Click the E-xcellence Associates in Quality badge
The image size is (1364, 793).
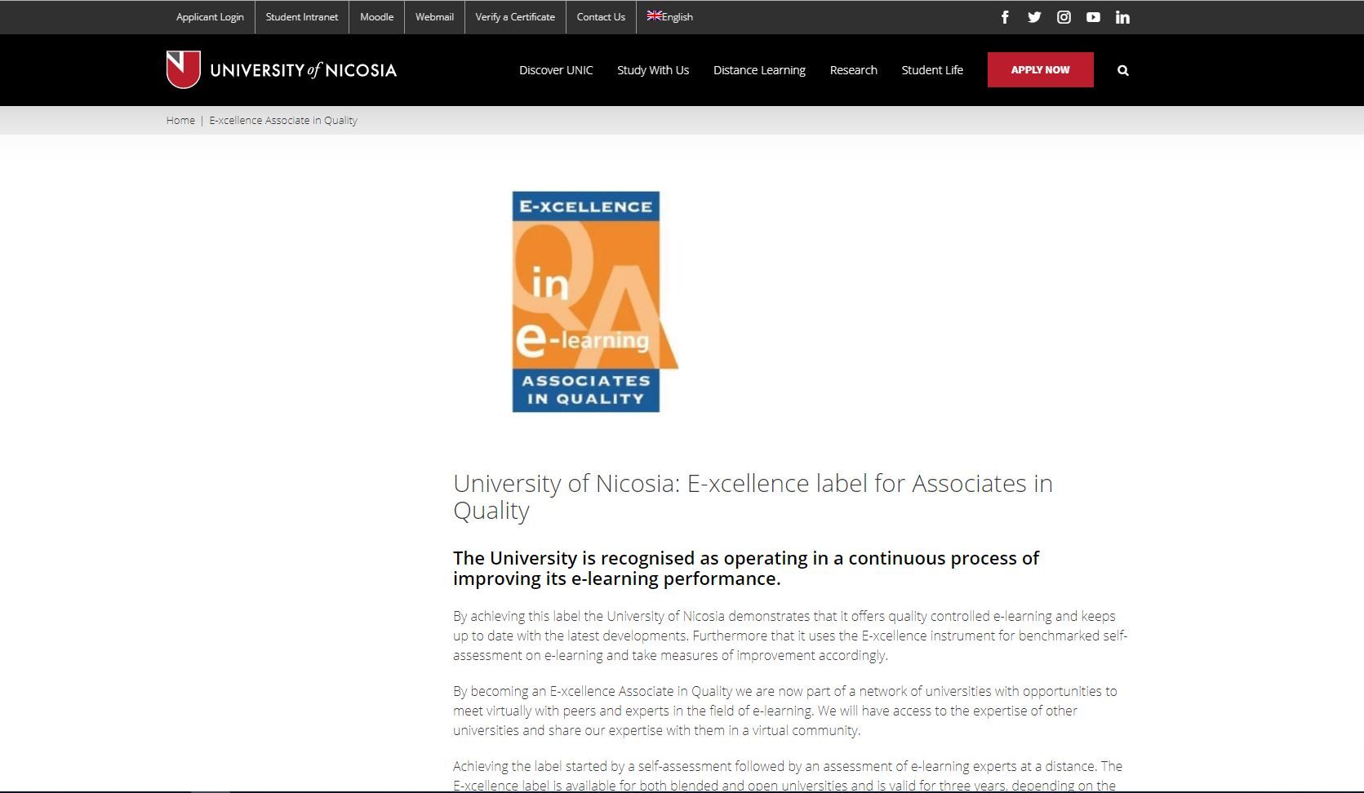pyautogui.click(x=587, y=302)
